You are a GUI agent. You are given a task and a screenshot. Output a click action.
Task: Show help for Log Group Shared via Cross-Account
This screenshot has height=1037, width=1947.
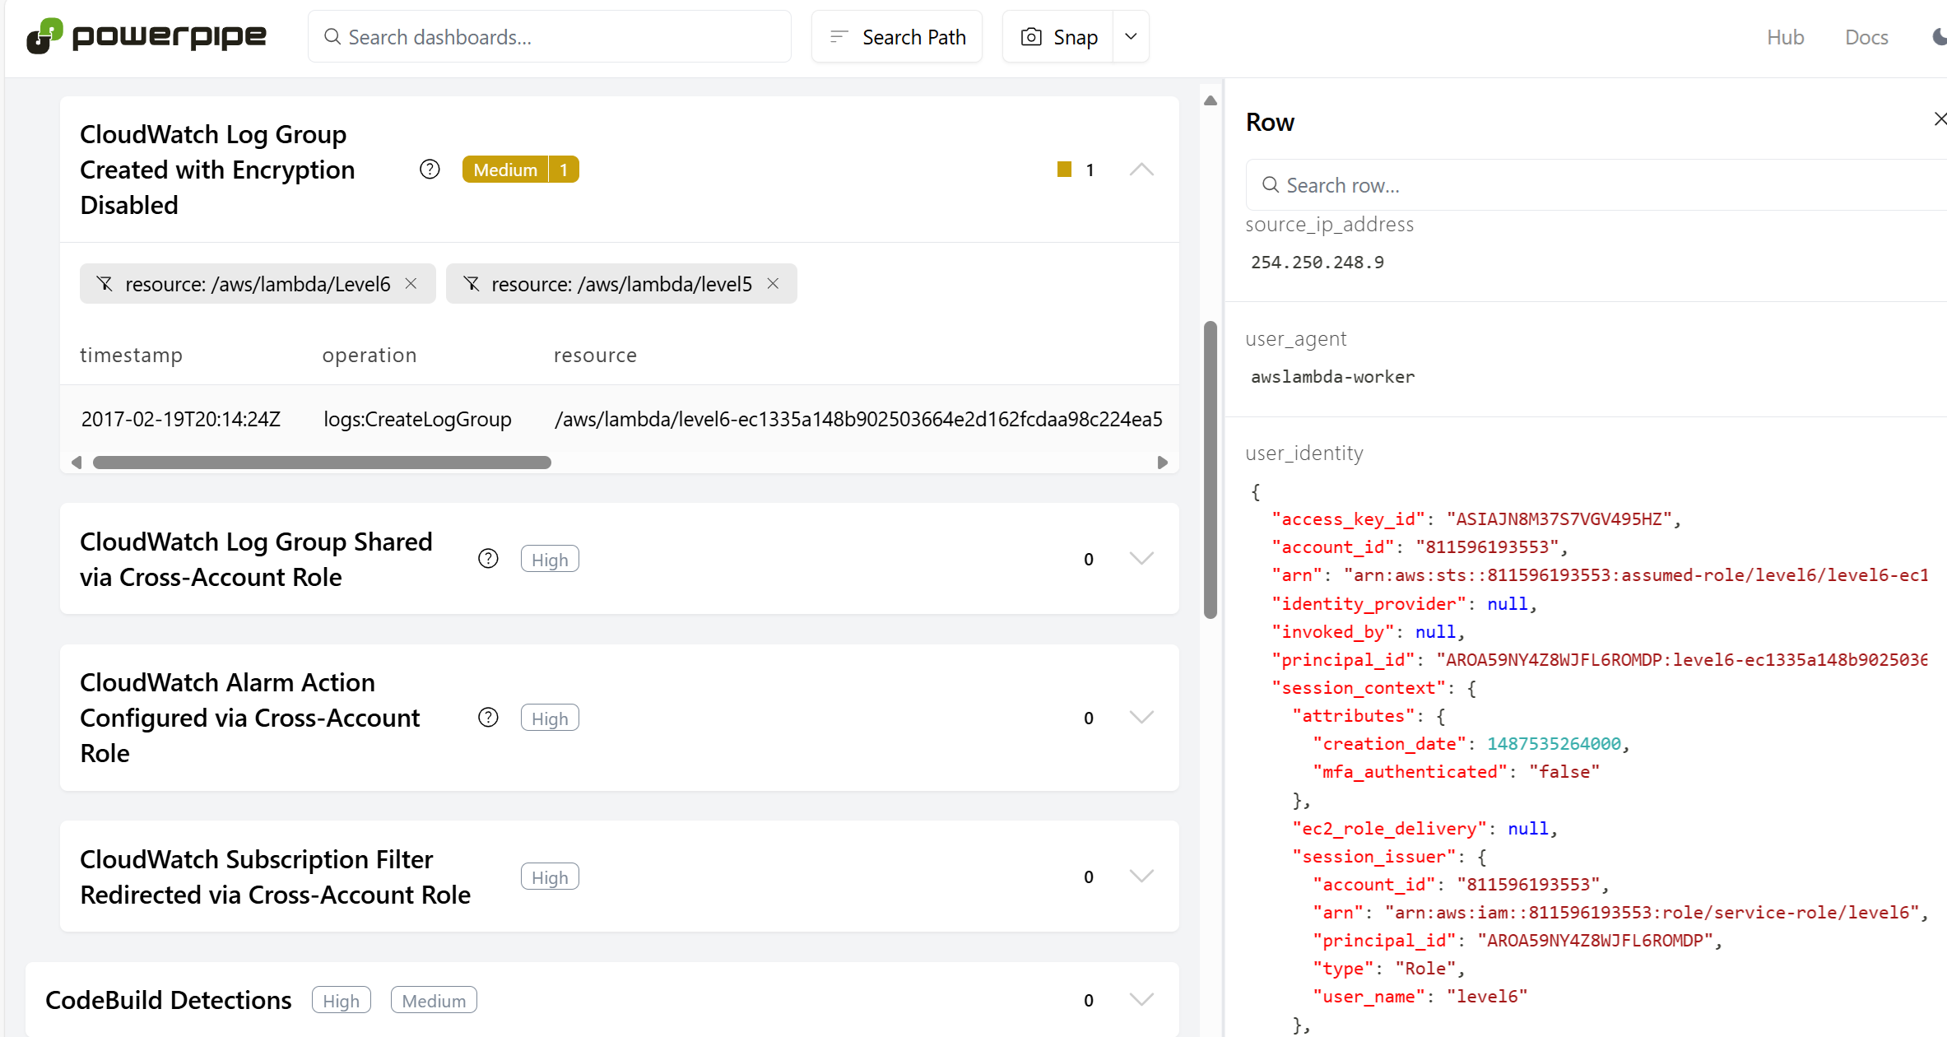(x=488, y=559)
